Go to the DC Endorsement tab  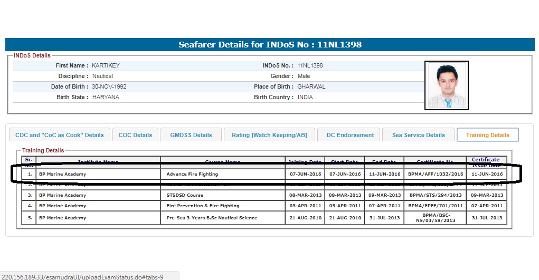pos(350,135)
